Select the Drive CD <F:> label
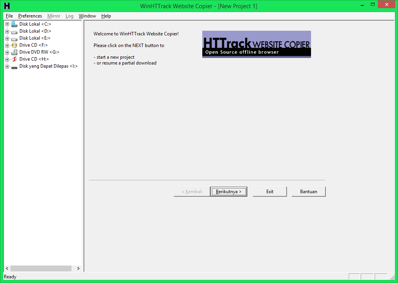 click(x=33, y=45)
